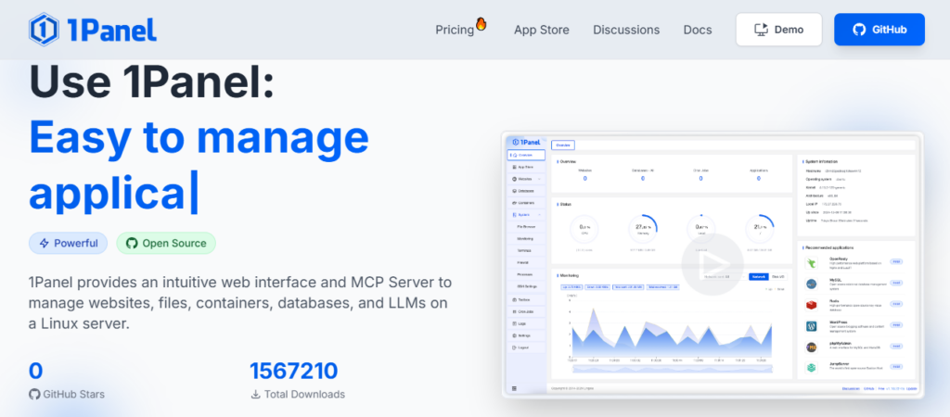Open the Pricing page
The height and width of the screenshot is (417, 950).
tap(455, 30)
